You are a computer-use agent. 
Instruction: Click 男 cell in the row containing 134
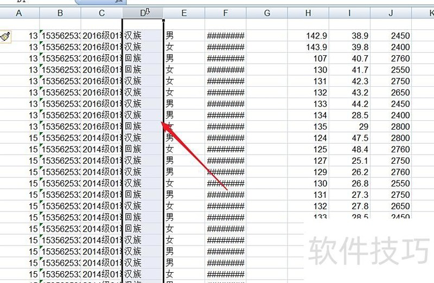coord(184,115)
